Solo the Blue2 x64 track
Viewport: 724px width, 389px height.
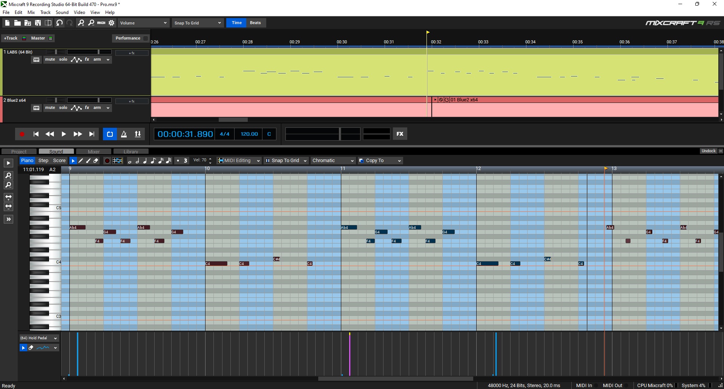[63, 108]
